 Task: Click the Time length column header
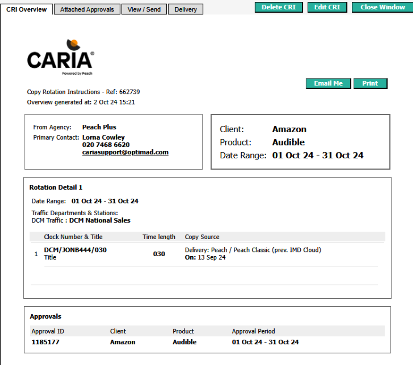coord(159,237)
